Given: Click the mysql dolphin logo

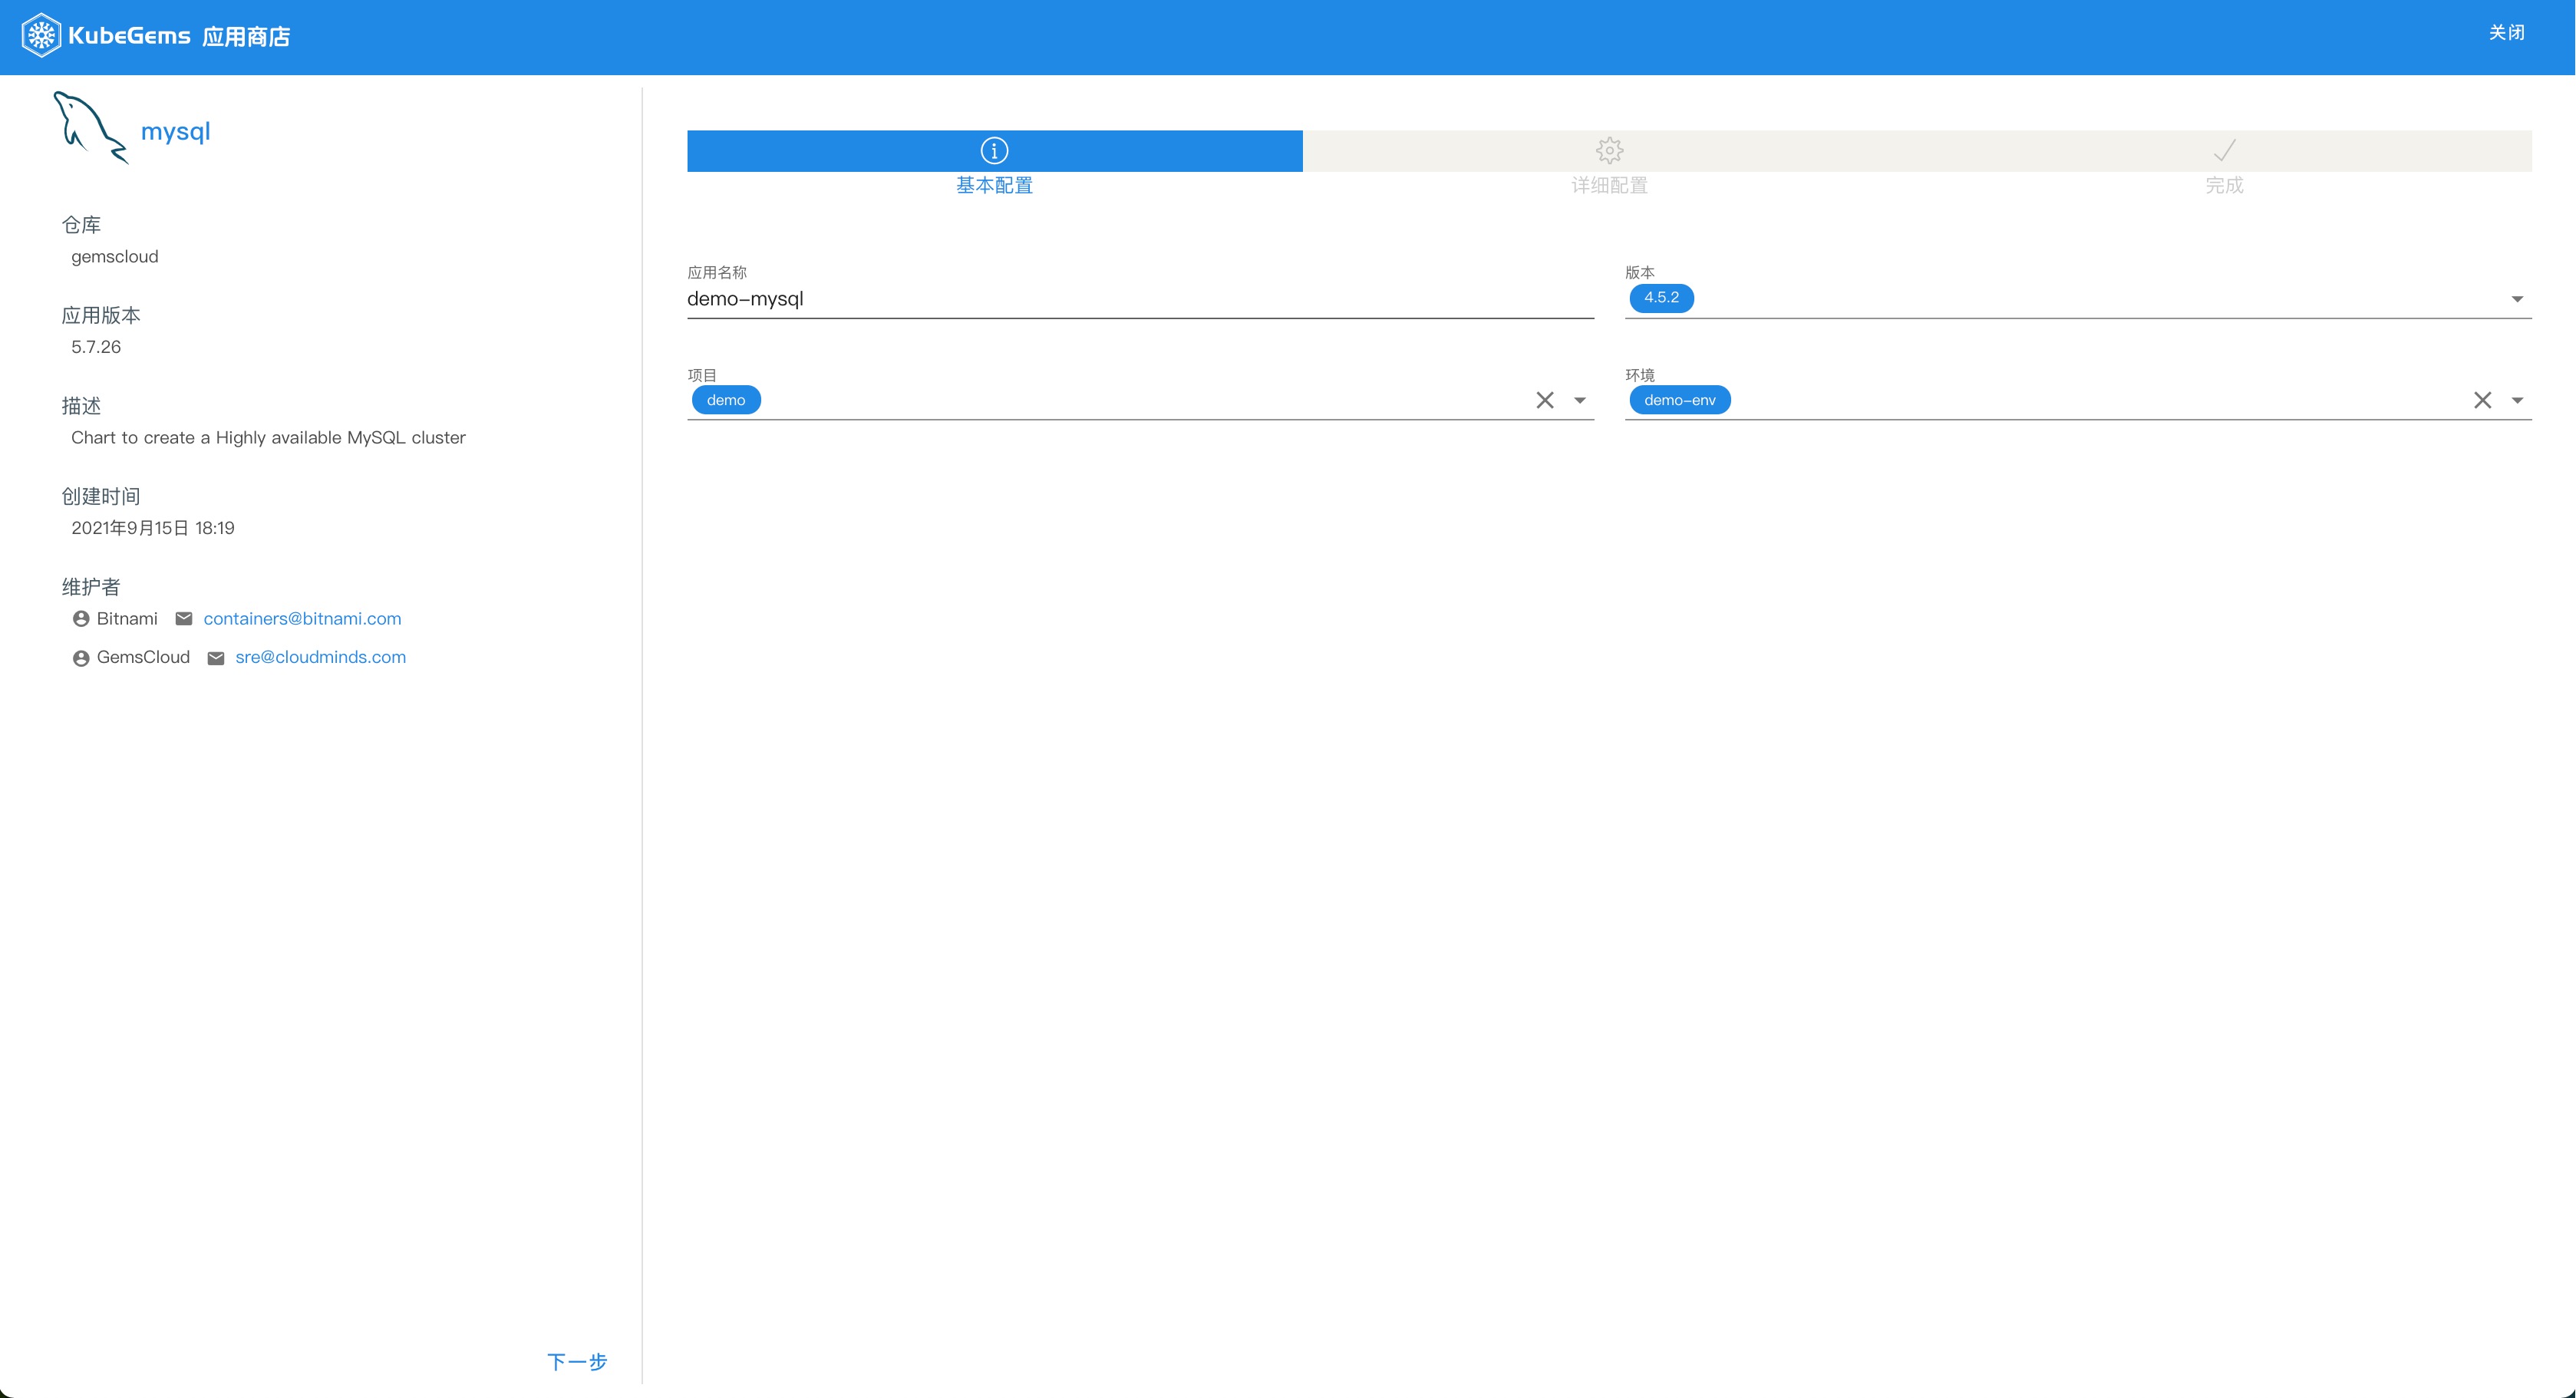Looking at the screenshot, I should coord(90,127).
